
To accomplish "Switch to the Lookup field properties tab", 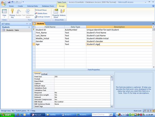I will click(x=44, y=74).
